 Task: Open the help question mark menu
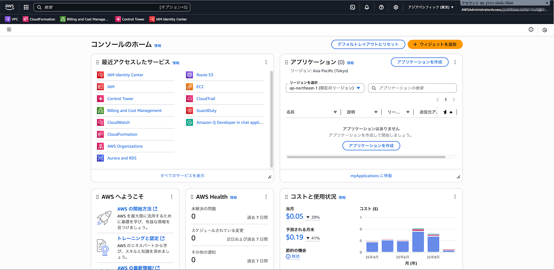pyautogui.click(x=381, y=7)
